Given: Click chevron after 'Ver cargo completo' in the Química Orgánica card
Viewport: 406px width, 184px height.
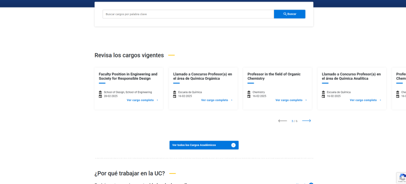Looking at the screenshot, I should (232, 100).
